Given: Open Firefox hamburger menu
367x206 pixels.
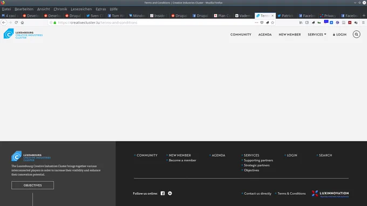Looking at the screenshot, I should (x=363, y=23).
